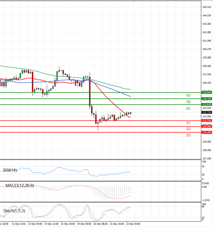Click the R2 resistance label
The height and width of the screenshot is (227, 213).
(x=189, y=102)
